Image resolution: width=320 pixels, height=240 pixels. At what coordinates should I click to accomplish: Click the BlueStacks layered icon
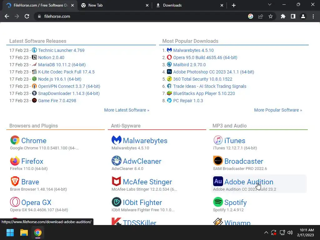coord(169,93)
